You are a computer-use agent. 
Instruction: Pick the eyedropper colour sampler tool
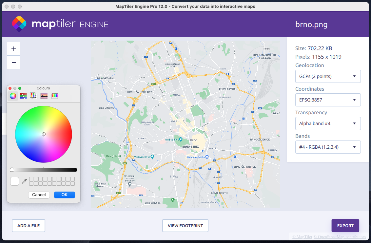point(24,181)
